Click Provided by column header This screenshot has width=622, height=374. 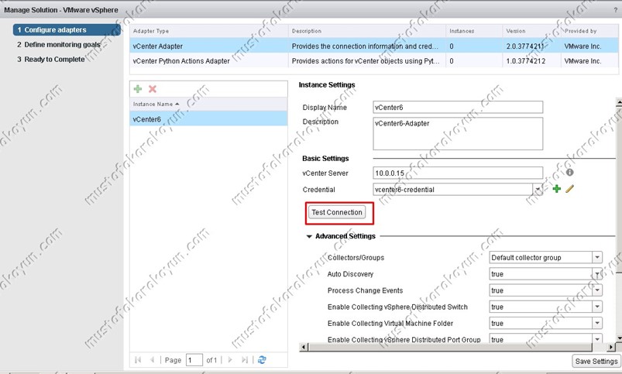point(589,31)
